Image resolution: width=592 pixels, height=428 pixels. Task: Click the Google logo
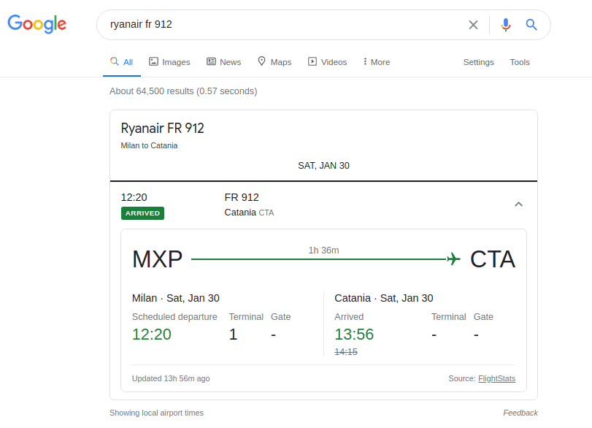click(37, 24)
